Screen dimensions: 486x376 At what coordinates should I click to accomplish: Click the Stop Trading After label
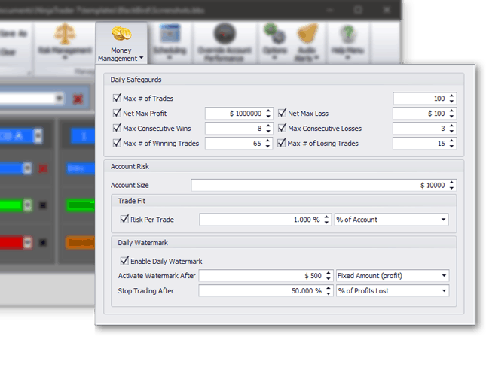click(145, 291)
